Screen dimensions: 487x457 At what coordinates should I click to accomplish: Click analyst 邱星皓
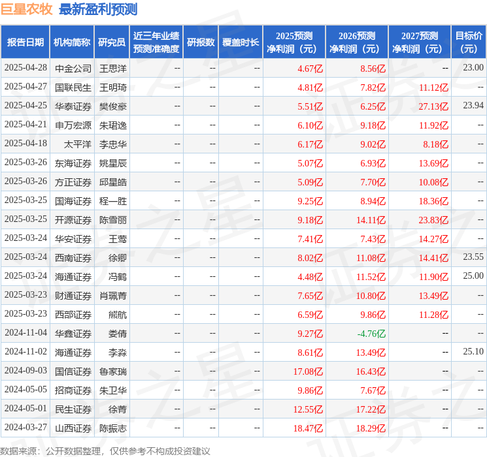pos(113,182)
